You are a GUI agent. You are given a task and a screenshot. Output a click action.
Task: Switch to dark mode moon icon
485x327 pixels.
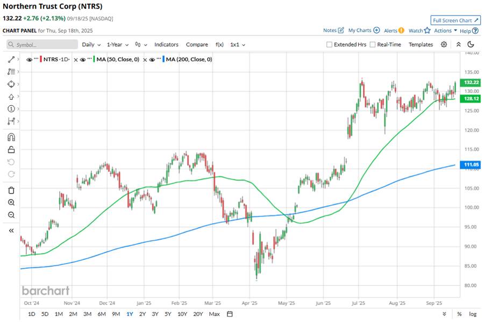pyautogui.click(x=471, y=45)
